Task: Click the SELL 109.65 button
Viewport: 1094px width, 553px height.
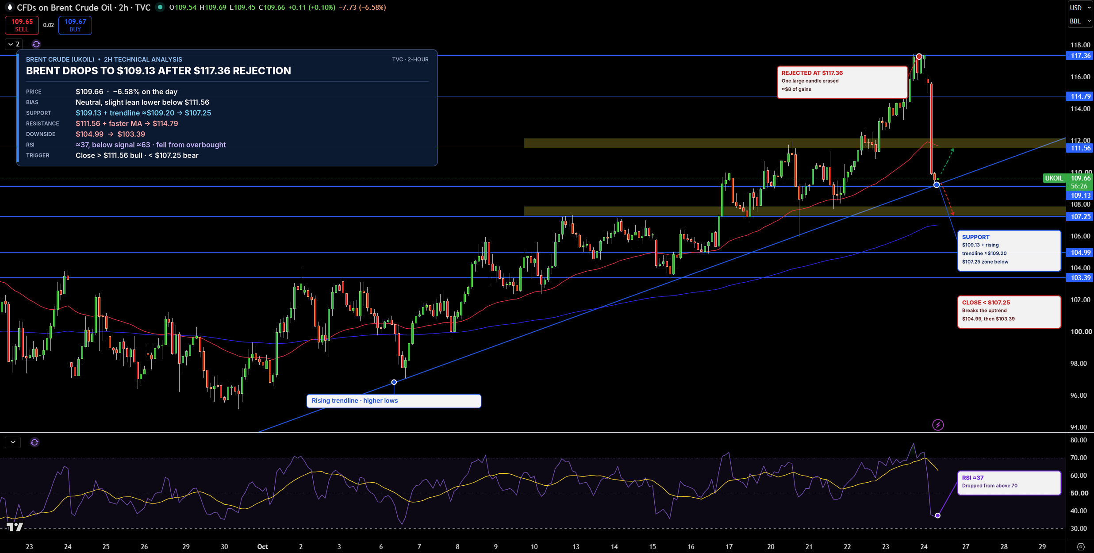Action: (x=22, y=25)
